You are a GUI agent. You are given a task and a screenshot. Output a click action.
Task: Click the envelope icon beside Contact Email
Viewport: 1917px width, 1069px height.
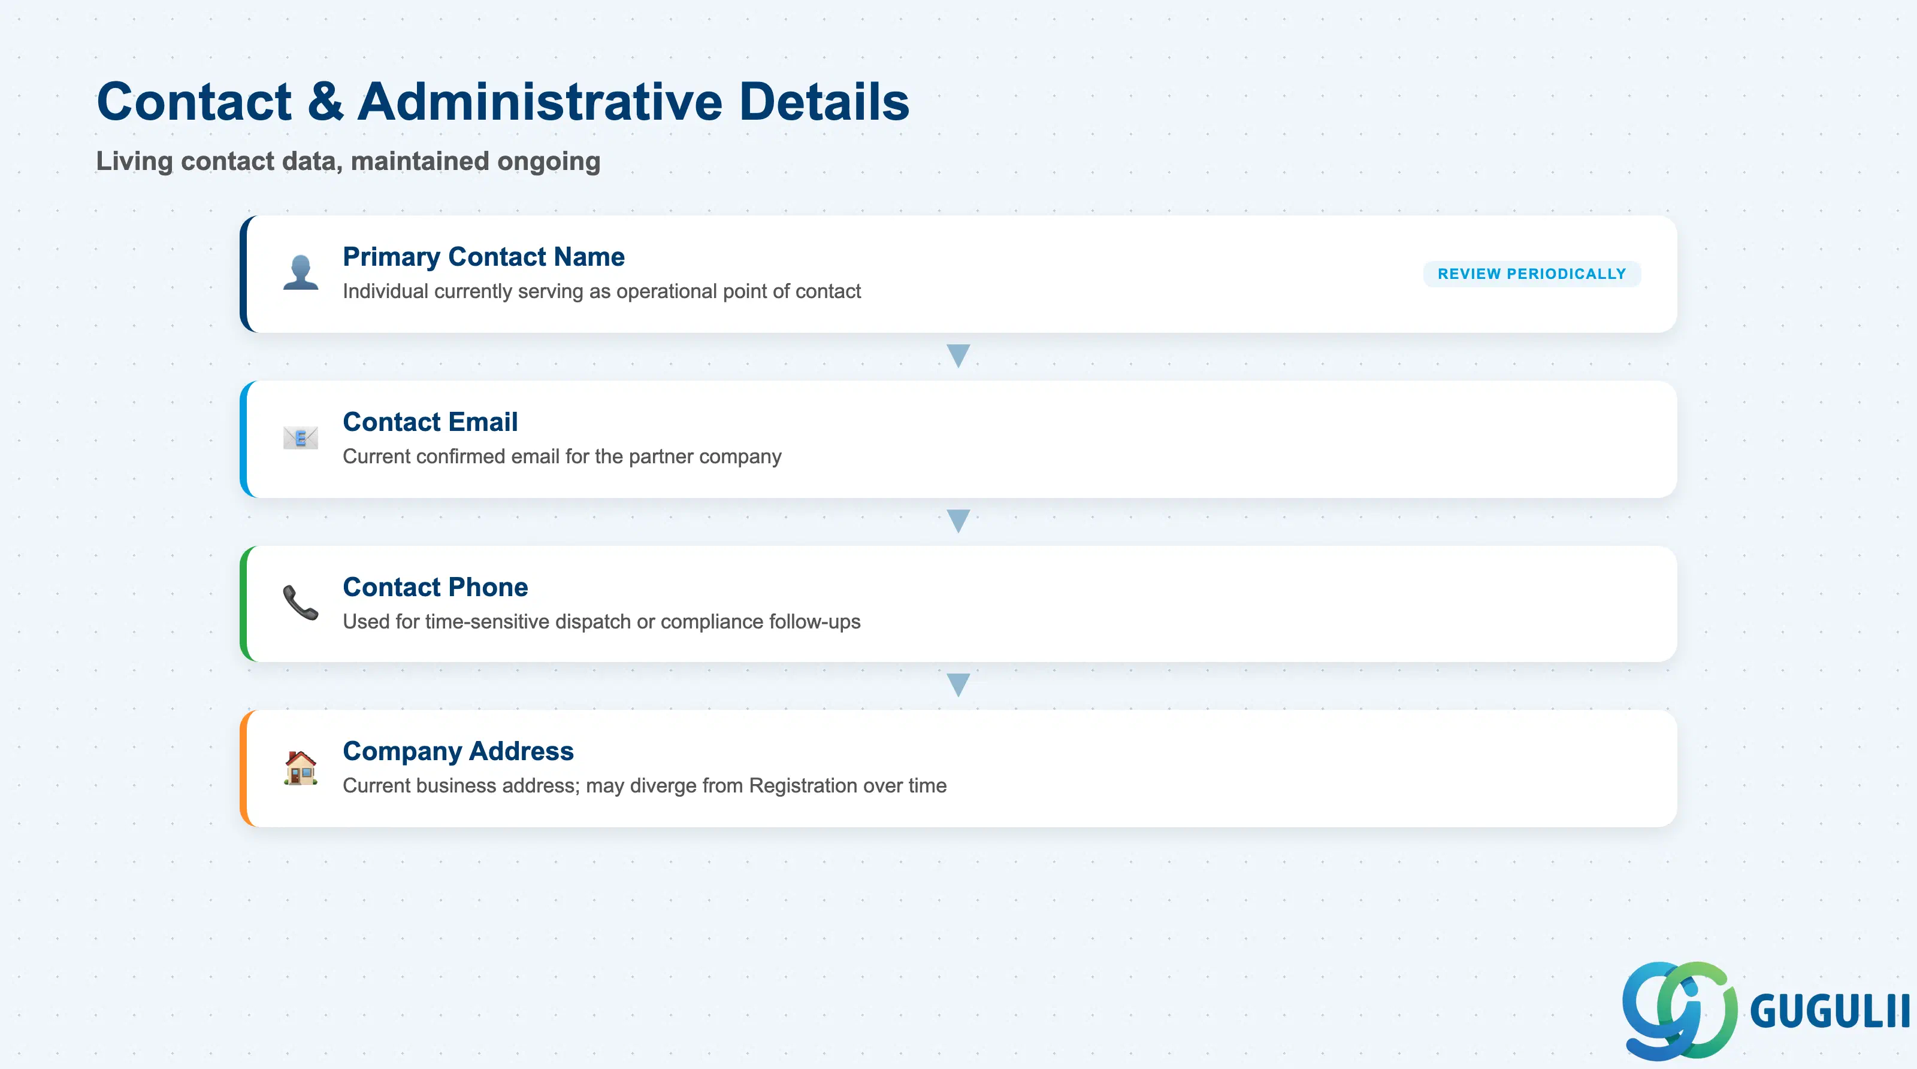pos(301,438)
